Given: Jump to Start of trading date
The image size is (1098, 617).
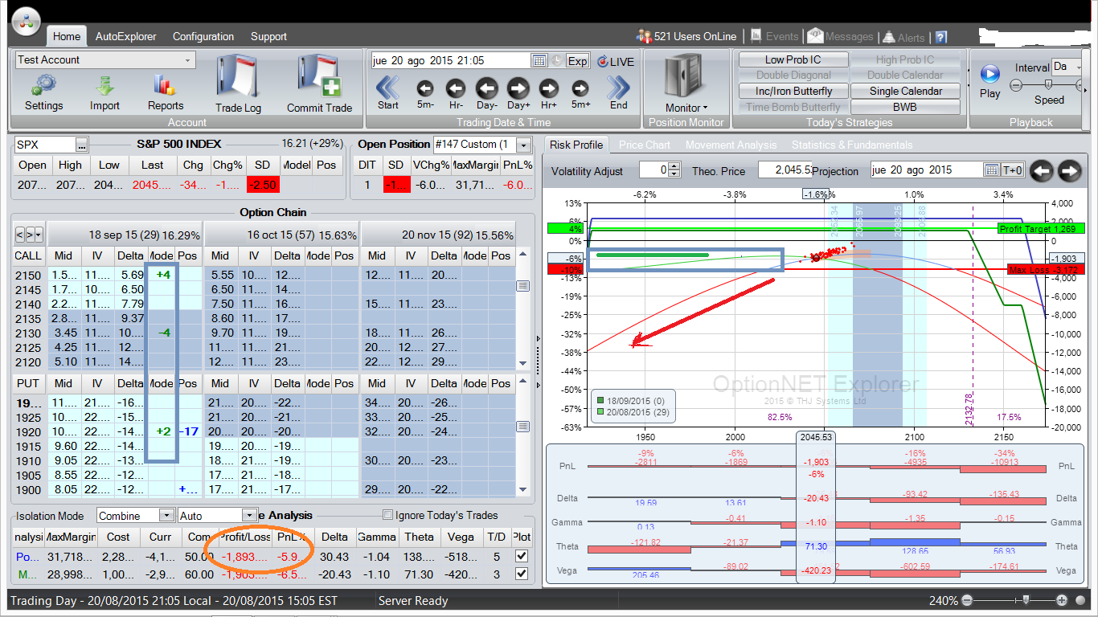Looking at the screenshot, I should (x=387, y=88).
